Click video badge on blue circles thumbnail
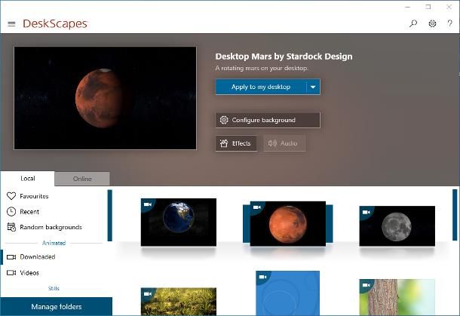This screenshot has height=316, width=460. pyautogui.click(x=262, y=277)
